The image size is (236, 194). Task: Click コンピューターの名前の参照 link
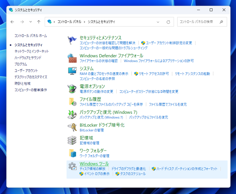coord(97,79)
